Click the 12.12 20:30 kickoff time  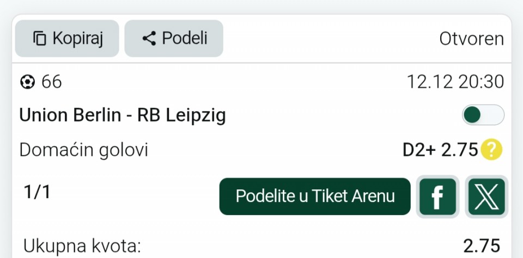tap(455, 82)
